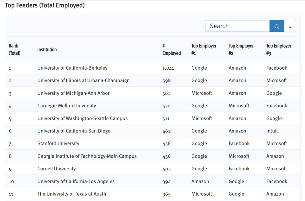Click Microsoft top employer in Michigan row
Image resolution: width=305 pixels, height=201 pixels.
point(202,93)
